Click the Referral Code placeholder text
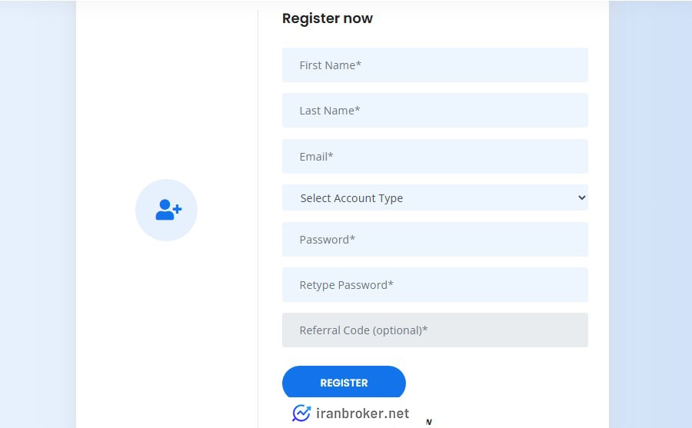The image size is (692, 428). pos(364,330)
